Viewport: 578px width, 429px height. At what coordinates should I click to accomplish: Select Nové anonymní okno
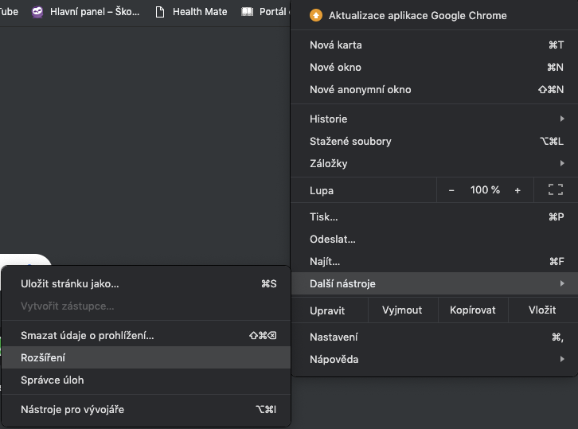tap(360, 90)
